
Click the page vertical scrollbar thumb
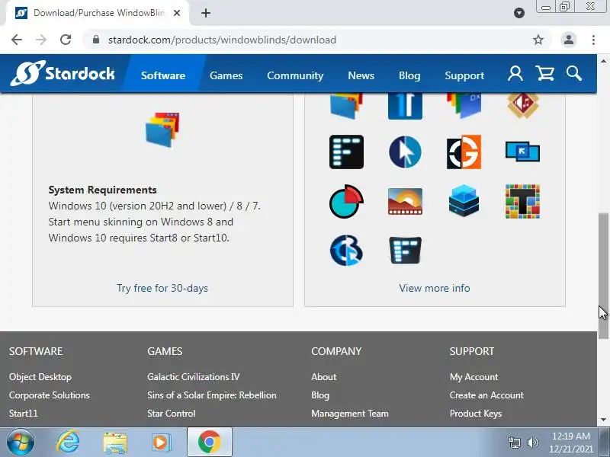(x=603, y=276)
